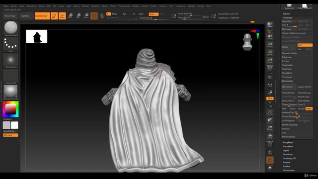Click the L.Sym local symmetry icon

click(x=270, y=85)
